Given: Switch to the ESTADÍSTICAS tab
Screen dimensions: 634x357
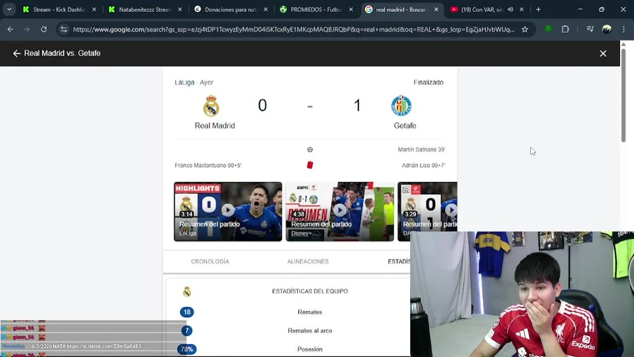Looking at the screenshot, I should (x=399, y=261).
